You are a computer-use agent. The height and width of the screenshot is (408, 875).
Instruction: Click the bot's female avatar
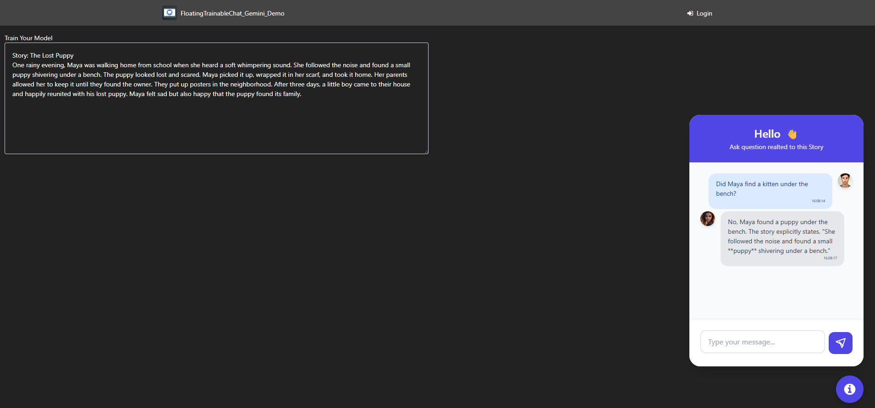tap(707, 219)
